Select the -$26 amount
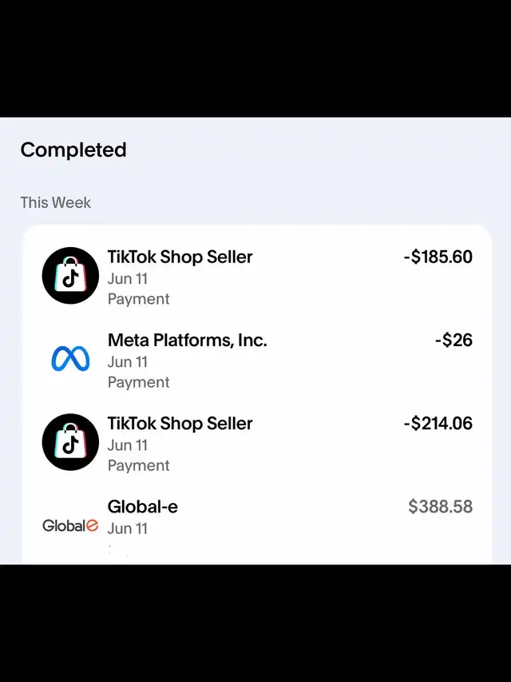This screenshot has width=511, height=682. tap(454, 340)
